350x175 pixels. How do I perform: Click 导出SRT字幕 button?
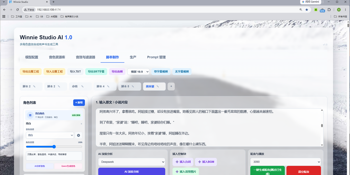(x=96, y=71)
